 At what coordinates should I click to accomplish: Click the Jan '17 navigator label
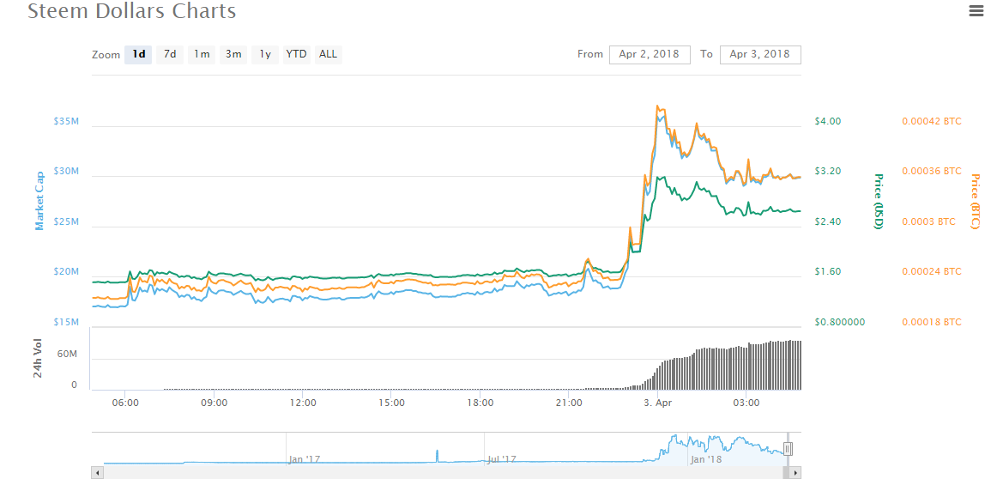tap(304, 460)
